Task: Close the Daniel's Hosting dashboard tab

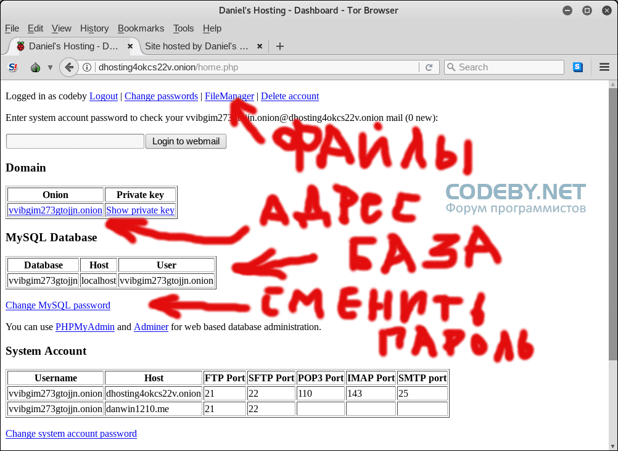Action: 130,46
